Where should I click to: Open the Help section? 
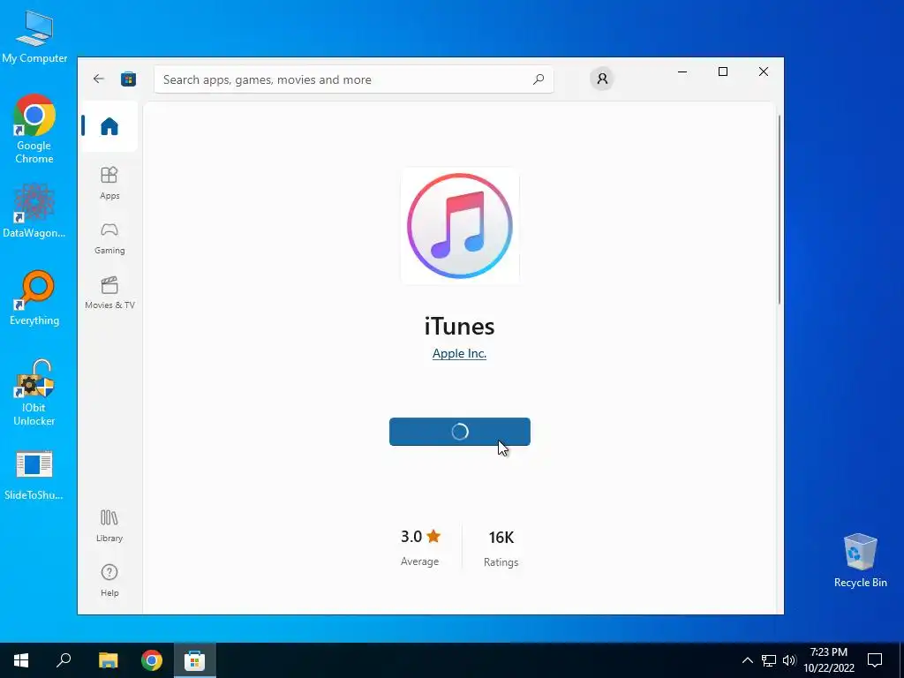109,581
